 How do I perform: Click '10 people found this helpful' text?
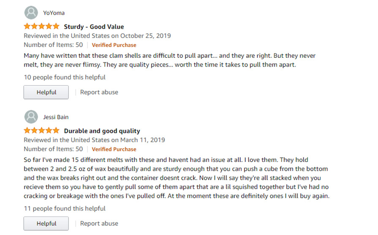(65, 77)
